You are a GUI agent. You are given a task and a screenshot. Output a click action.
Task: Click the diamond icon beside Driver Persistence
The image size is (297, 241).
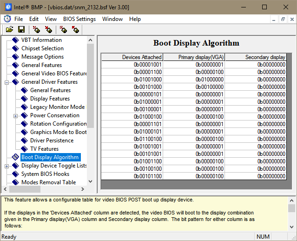tap(25, 141)
